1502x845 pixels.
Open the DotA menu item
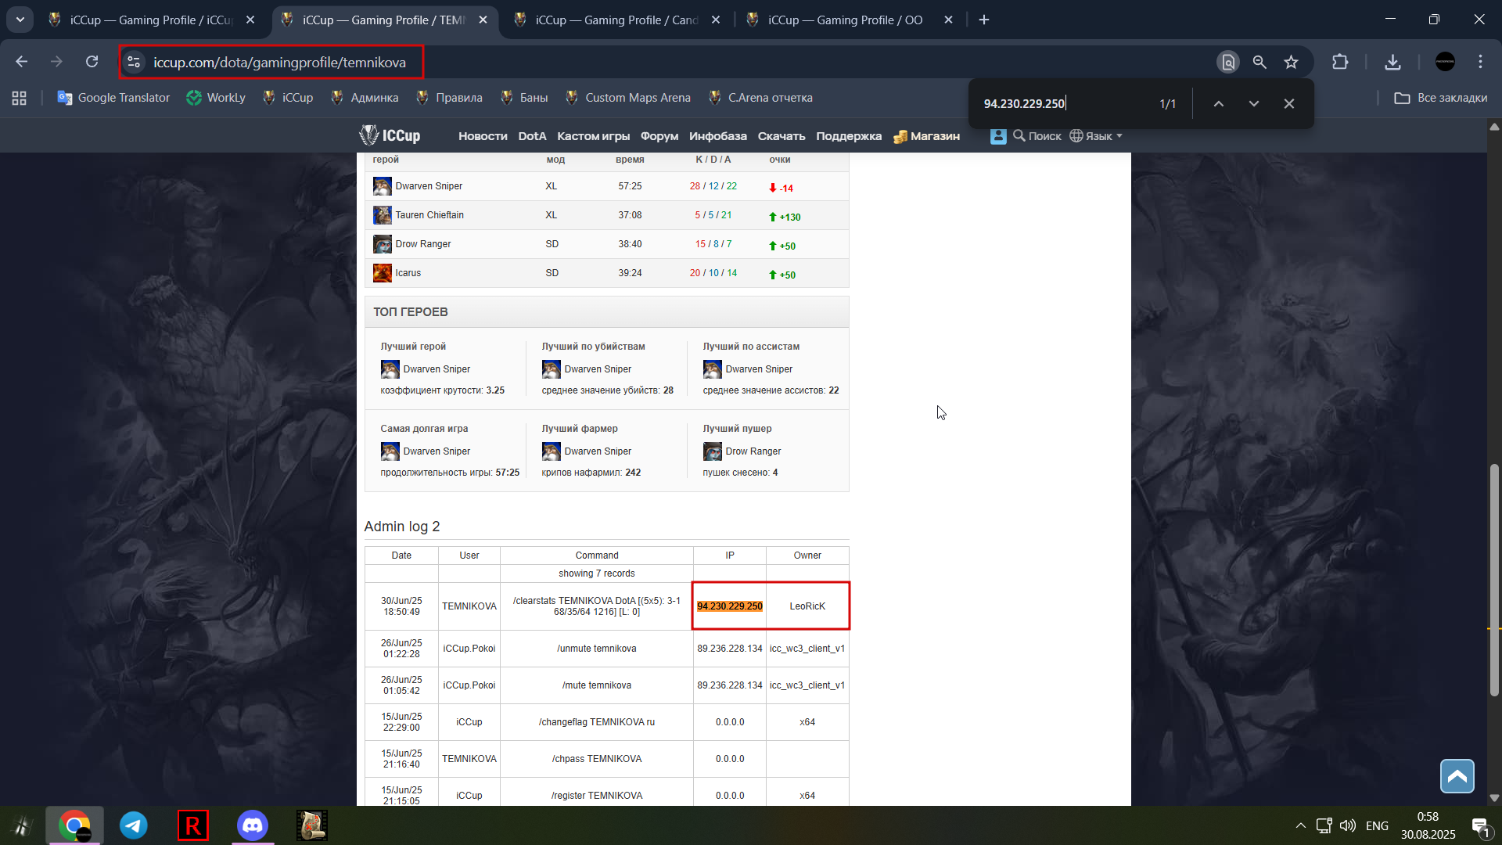point(532,136)
